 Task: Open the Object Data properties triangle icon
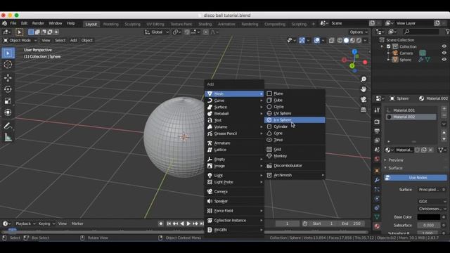(x=377, y=217)
